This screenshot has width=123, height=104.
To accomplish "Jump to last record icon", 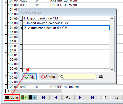I will (x=92, y=97).
